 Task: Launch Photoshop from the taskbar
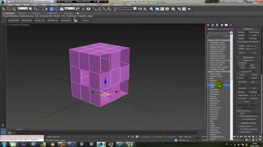coord(72,144)
